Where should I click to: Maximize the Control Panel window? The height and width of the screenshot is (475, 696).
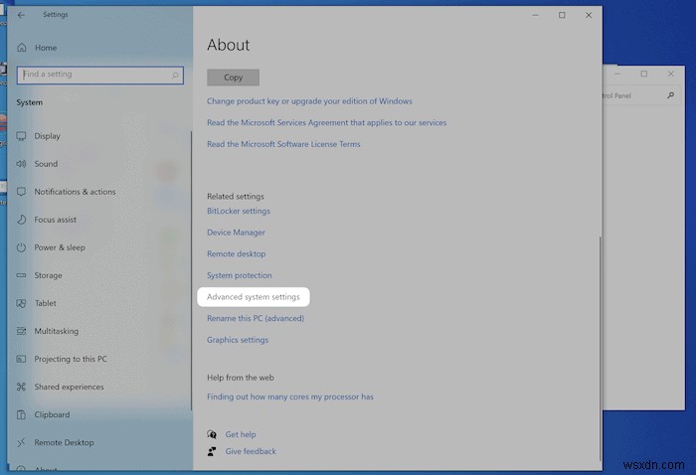pyautogui.click(x=644, y=74)
